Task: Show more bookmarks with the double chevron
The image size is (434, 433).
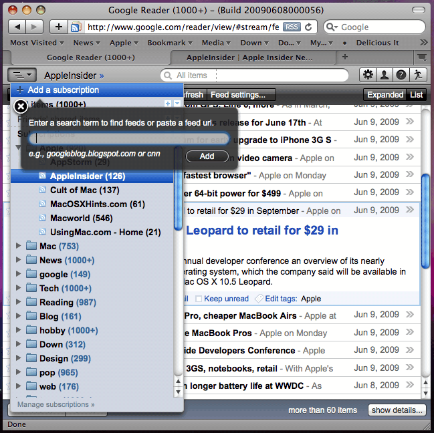Action: point(423,42)
